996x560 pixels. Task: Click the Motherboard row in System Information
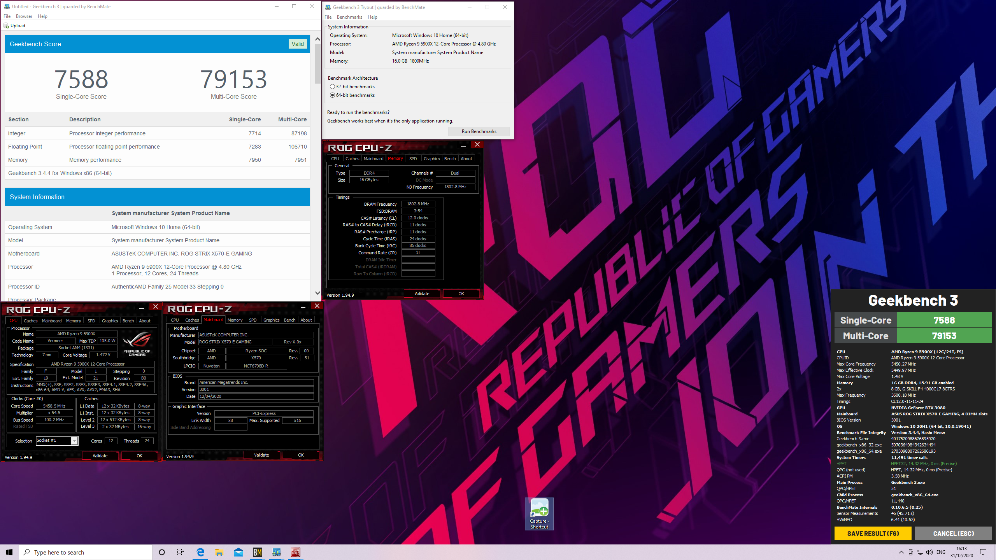click(157, 254)
